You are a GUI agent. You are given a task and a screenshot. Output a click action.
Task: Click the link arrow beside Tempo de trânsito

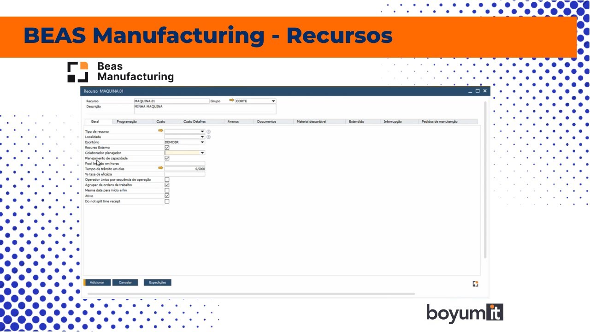click(x=160, y=168)
